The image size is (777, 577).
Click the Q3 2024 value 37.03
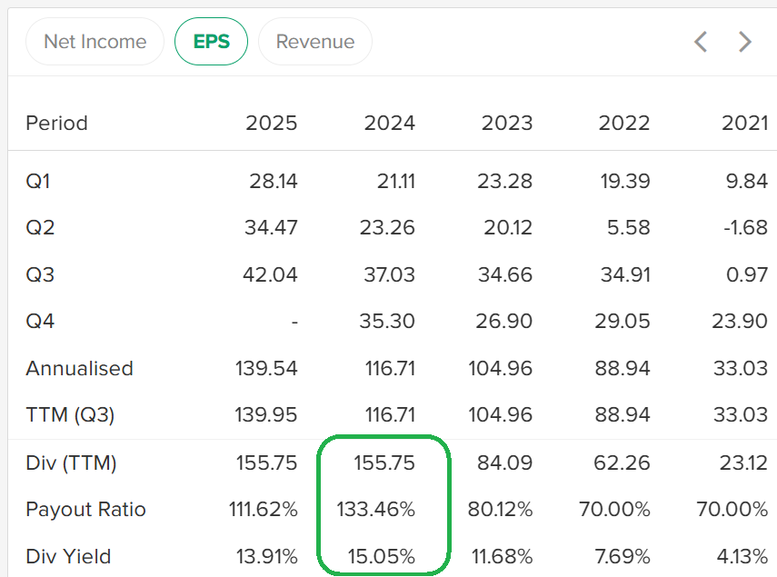tap(390, 274)
